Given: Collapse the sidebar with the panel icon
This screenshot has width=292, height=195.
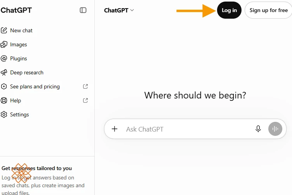Looking at the screenshot, I should pos(83,10).
